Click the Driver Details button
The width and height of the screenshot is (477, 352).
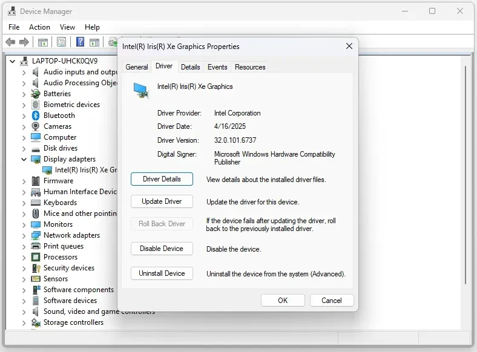coord(162,179)
